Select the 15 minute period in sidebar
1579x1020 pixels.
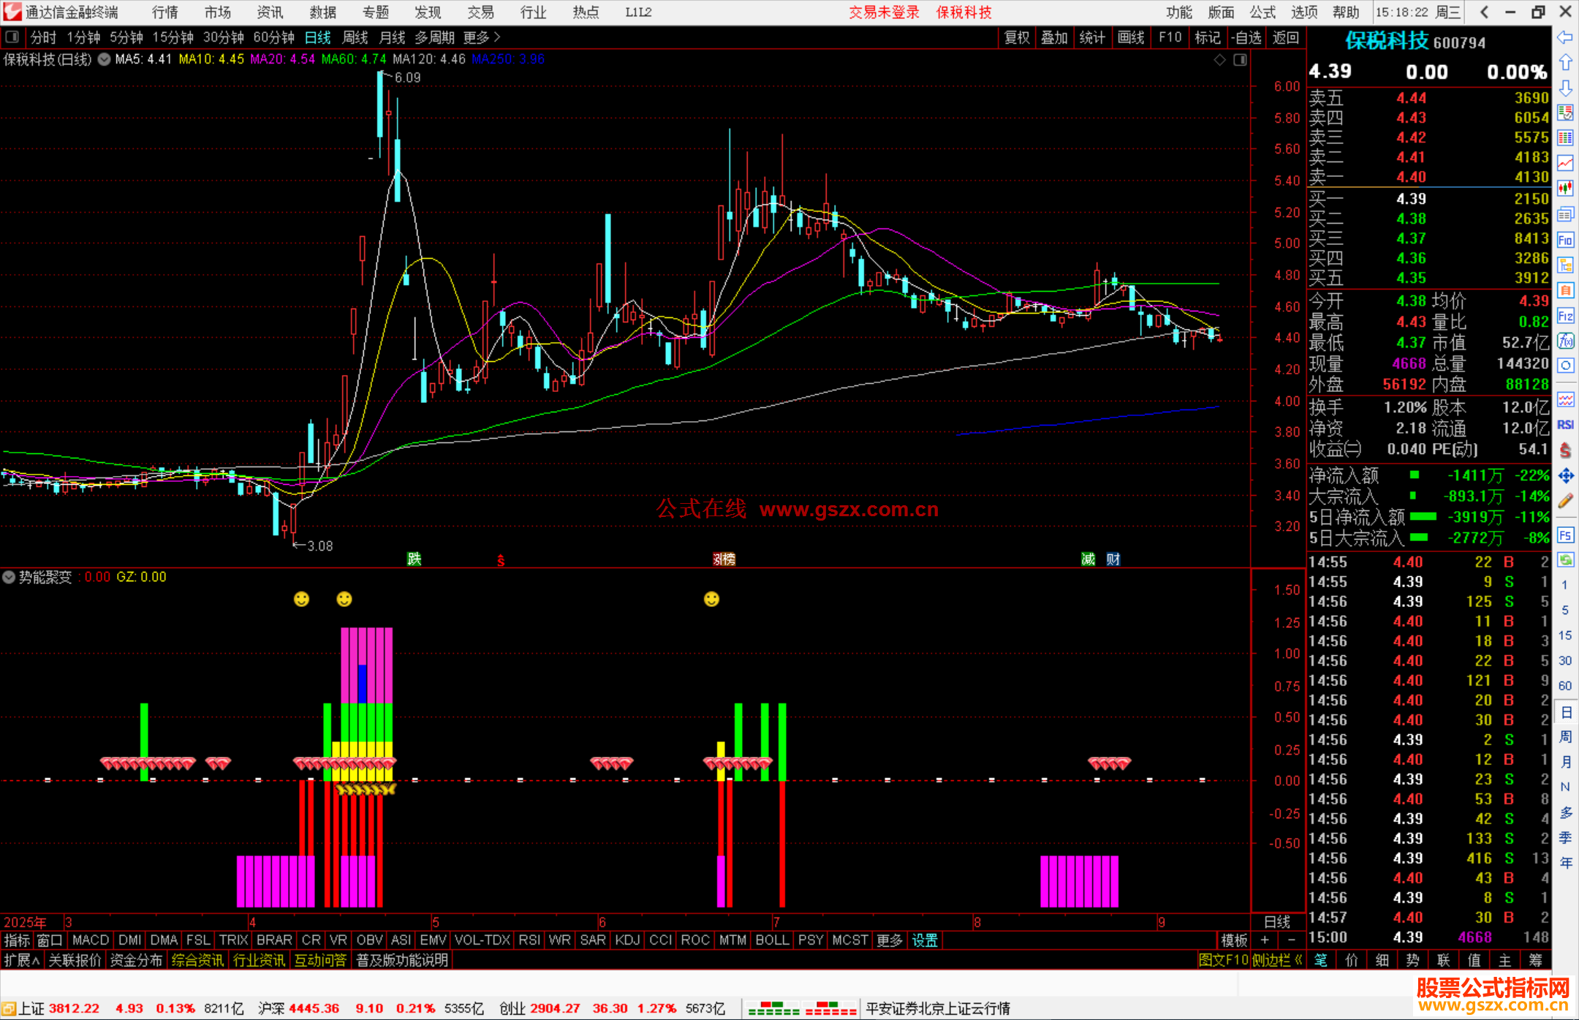[x=1565, y=635]
